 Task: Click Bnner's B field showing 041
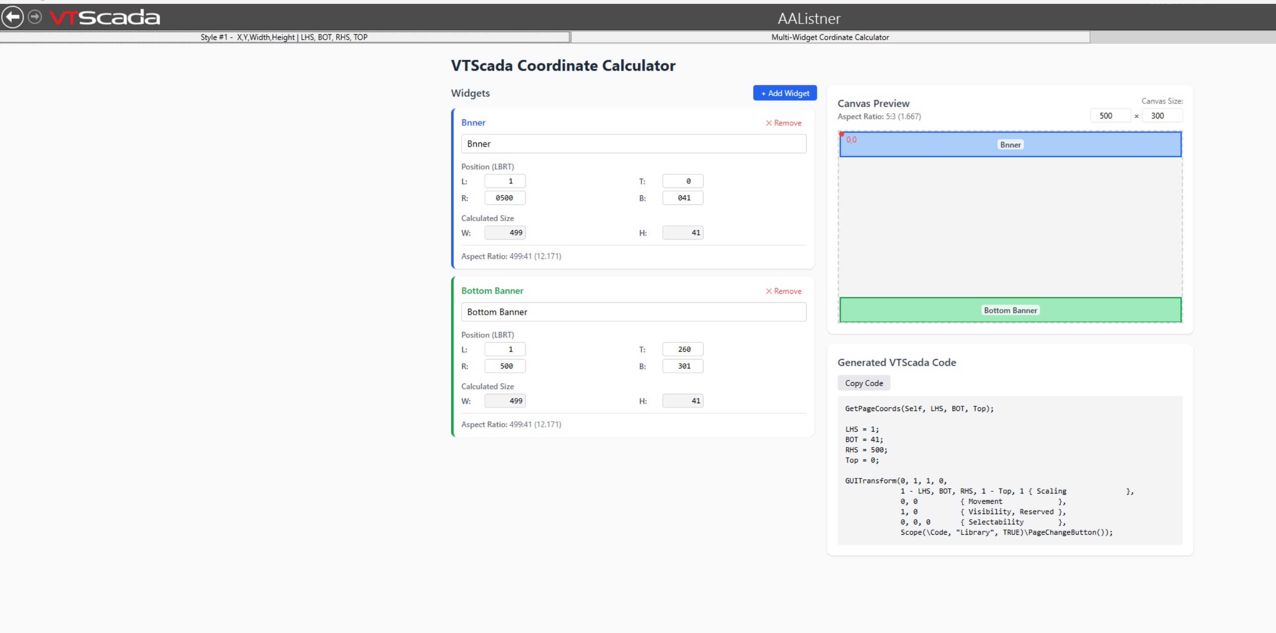[682, 198]
